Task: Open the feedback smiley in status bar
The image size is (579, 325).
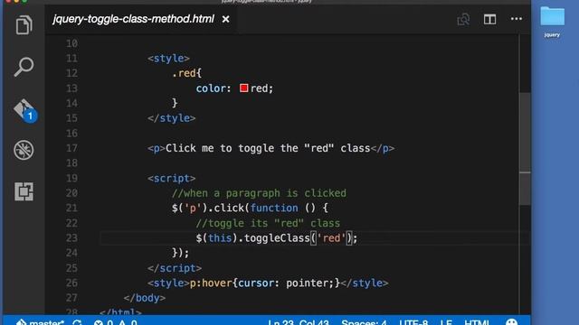Action: click(x=511, y=322)
